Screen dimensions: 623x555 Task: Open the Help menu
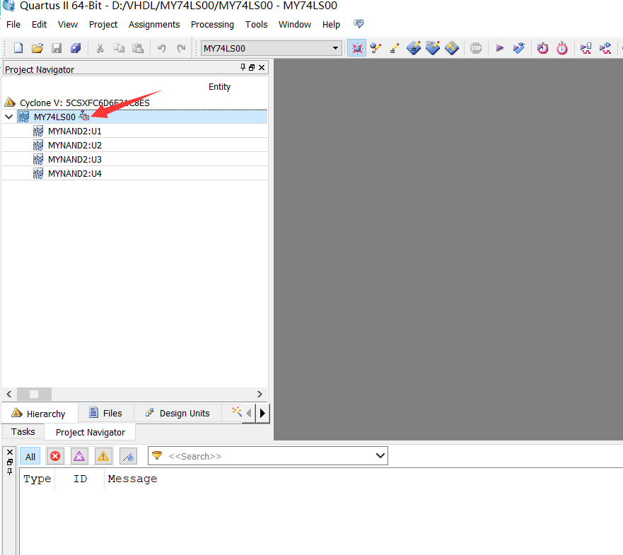pos(331,25)
